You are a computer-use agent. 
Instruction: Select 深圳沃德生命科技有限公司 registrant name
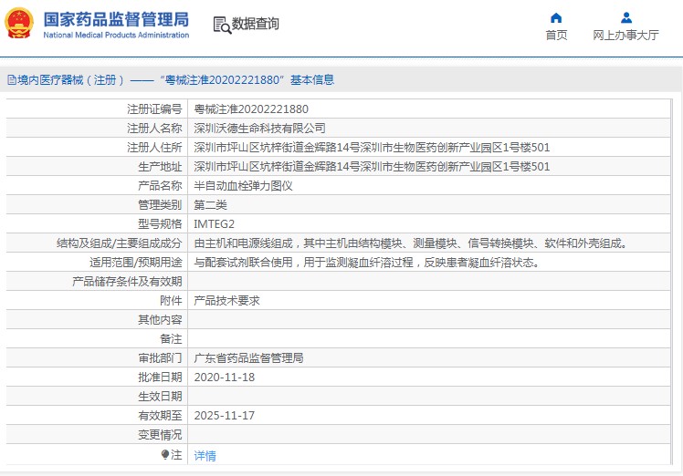coord(259,129)
